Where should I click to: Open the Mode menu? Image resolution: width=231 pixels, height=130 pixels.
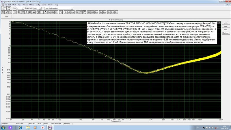(14, 5)
